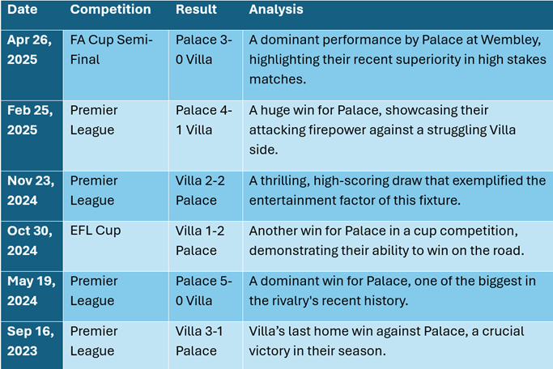Click the Palace 4-1 Villa result cell

[x=206, y=136]
